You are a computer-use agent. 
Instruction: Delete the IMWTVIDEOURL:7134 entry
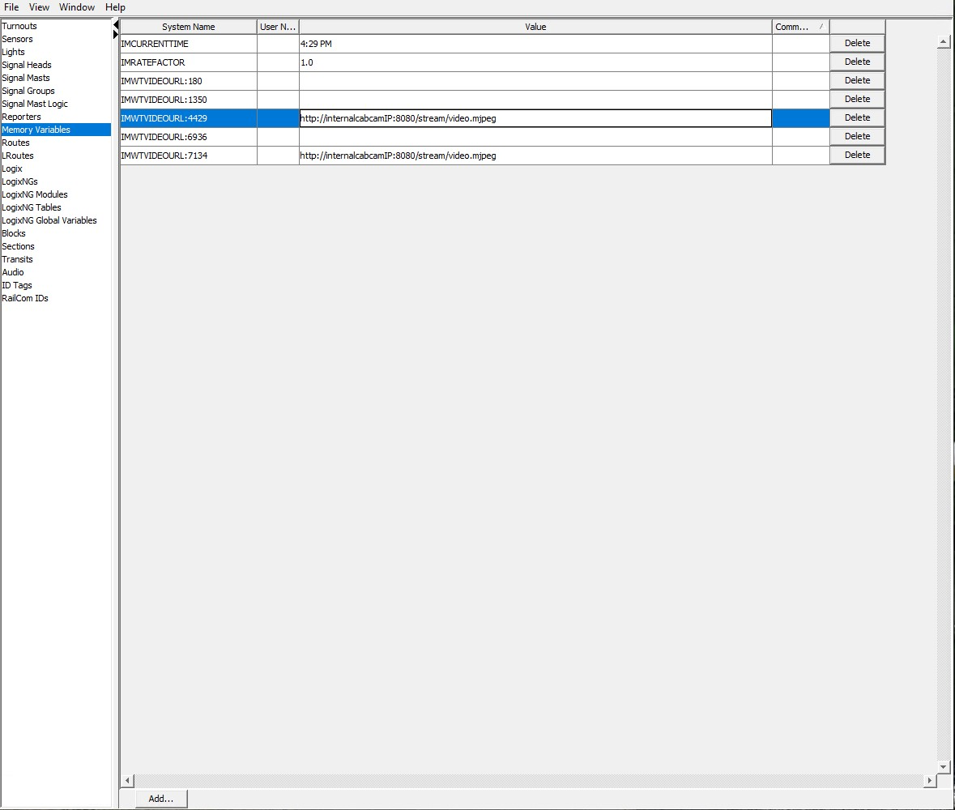click(x=857, y=154)
